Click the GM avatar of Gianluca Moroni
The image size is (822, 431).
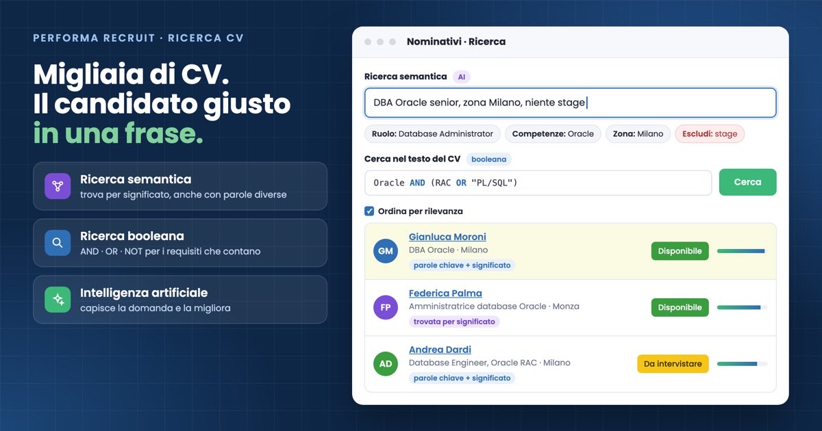point(386,251)
